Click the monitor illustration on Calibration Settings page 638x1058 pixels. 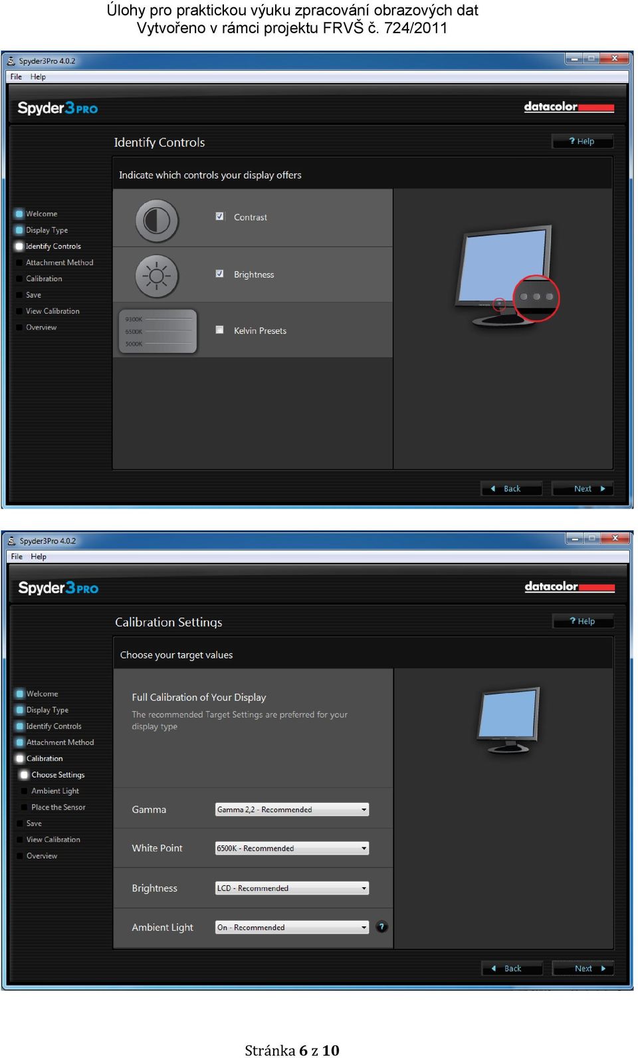coord(508,720)
